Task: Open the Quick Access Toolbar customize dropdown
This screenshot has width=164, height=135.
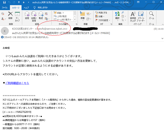Action: tap(28, 2)
